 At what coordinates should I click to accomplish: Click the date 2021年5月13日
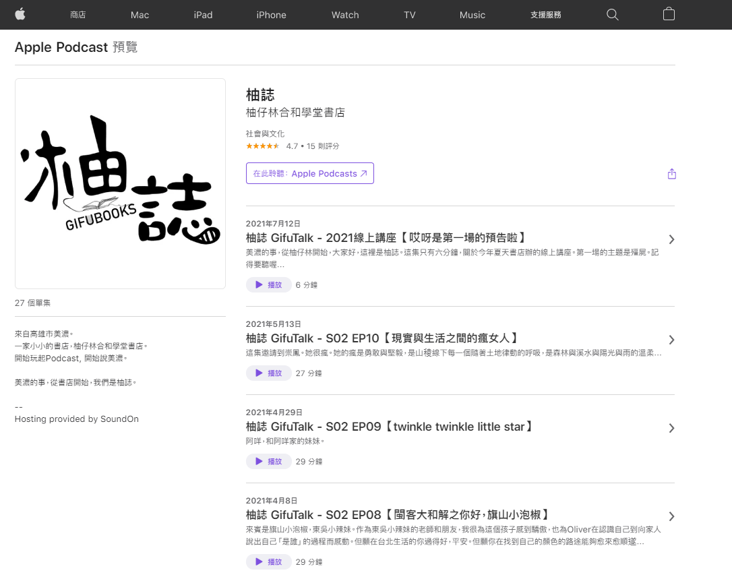point(274,324)
